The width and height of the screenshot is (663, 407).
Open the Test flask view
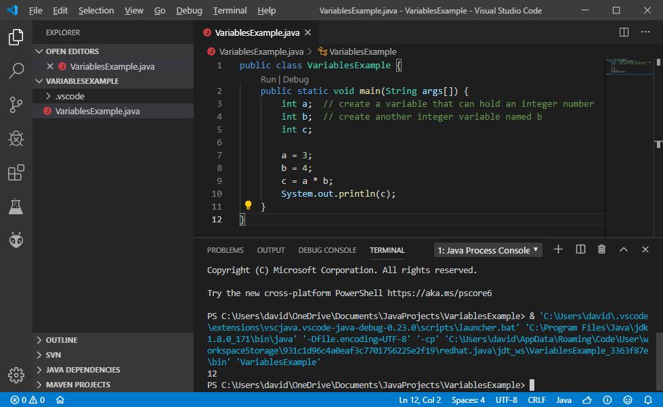tap(16, 206)
